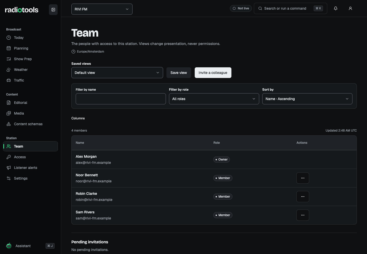
Task: Open the user account icon
Action: (x=350, y=8)
